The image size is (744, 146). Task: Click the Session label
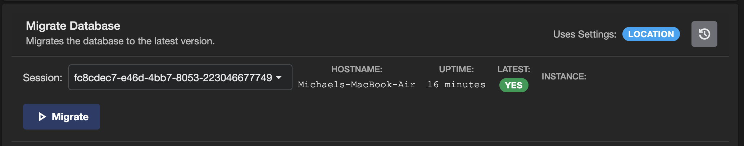42,78
